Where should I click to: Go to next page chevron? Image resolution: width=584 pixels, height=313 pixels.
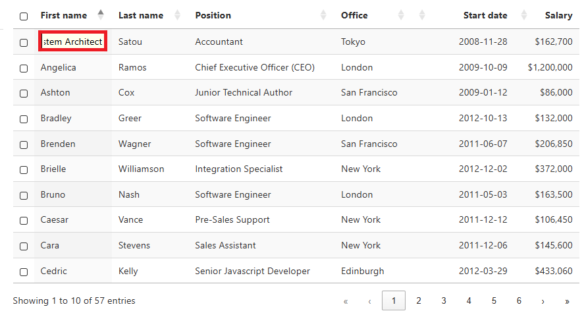[x=543, y=301]
